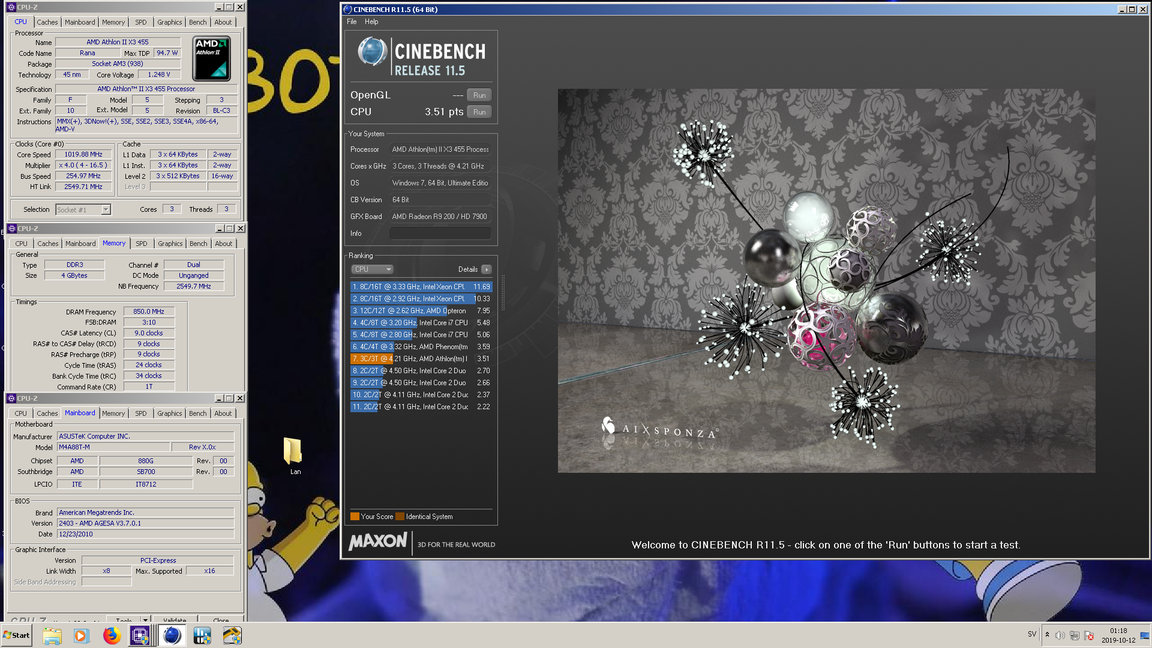1152x648 pixels.
Task: Click the Cinebench title bar sphere icon
Action: click(x=347, y=10)
